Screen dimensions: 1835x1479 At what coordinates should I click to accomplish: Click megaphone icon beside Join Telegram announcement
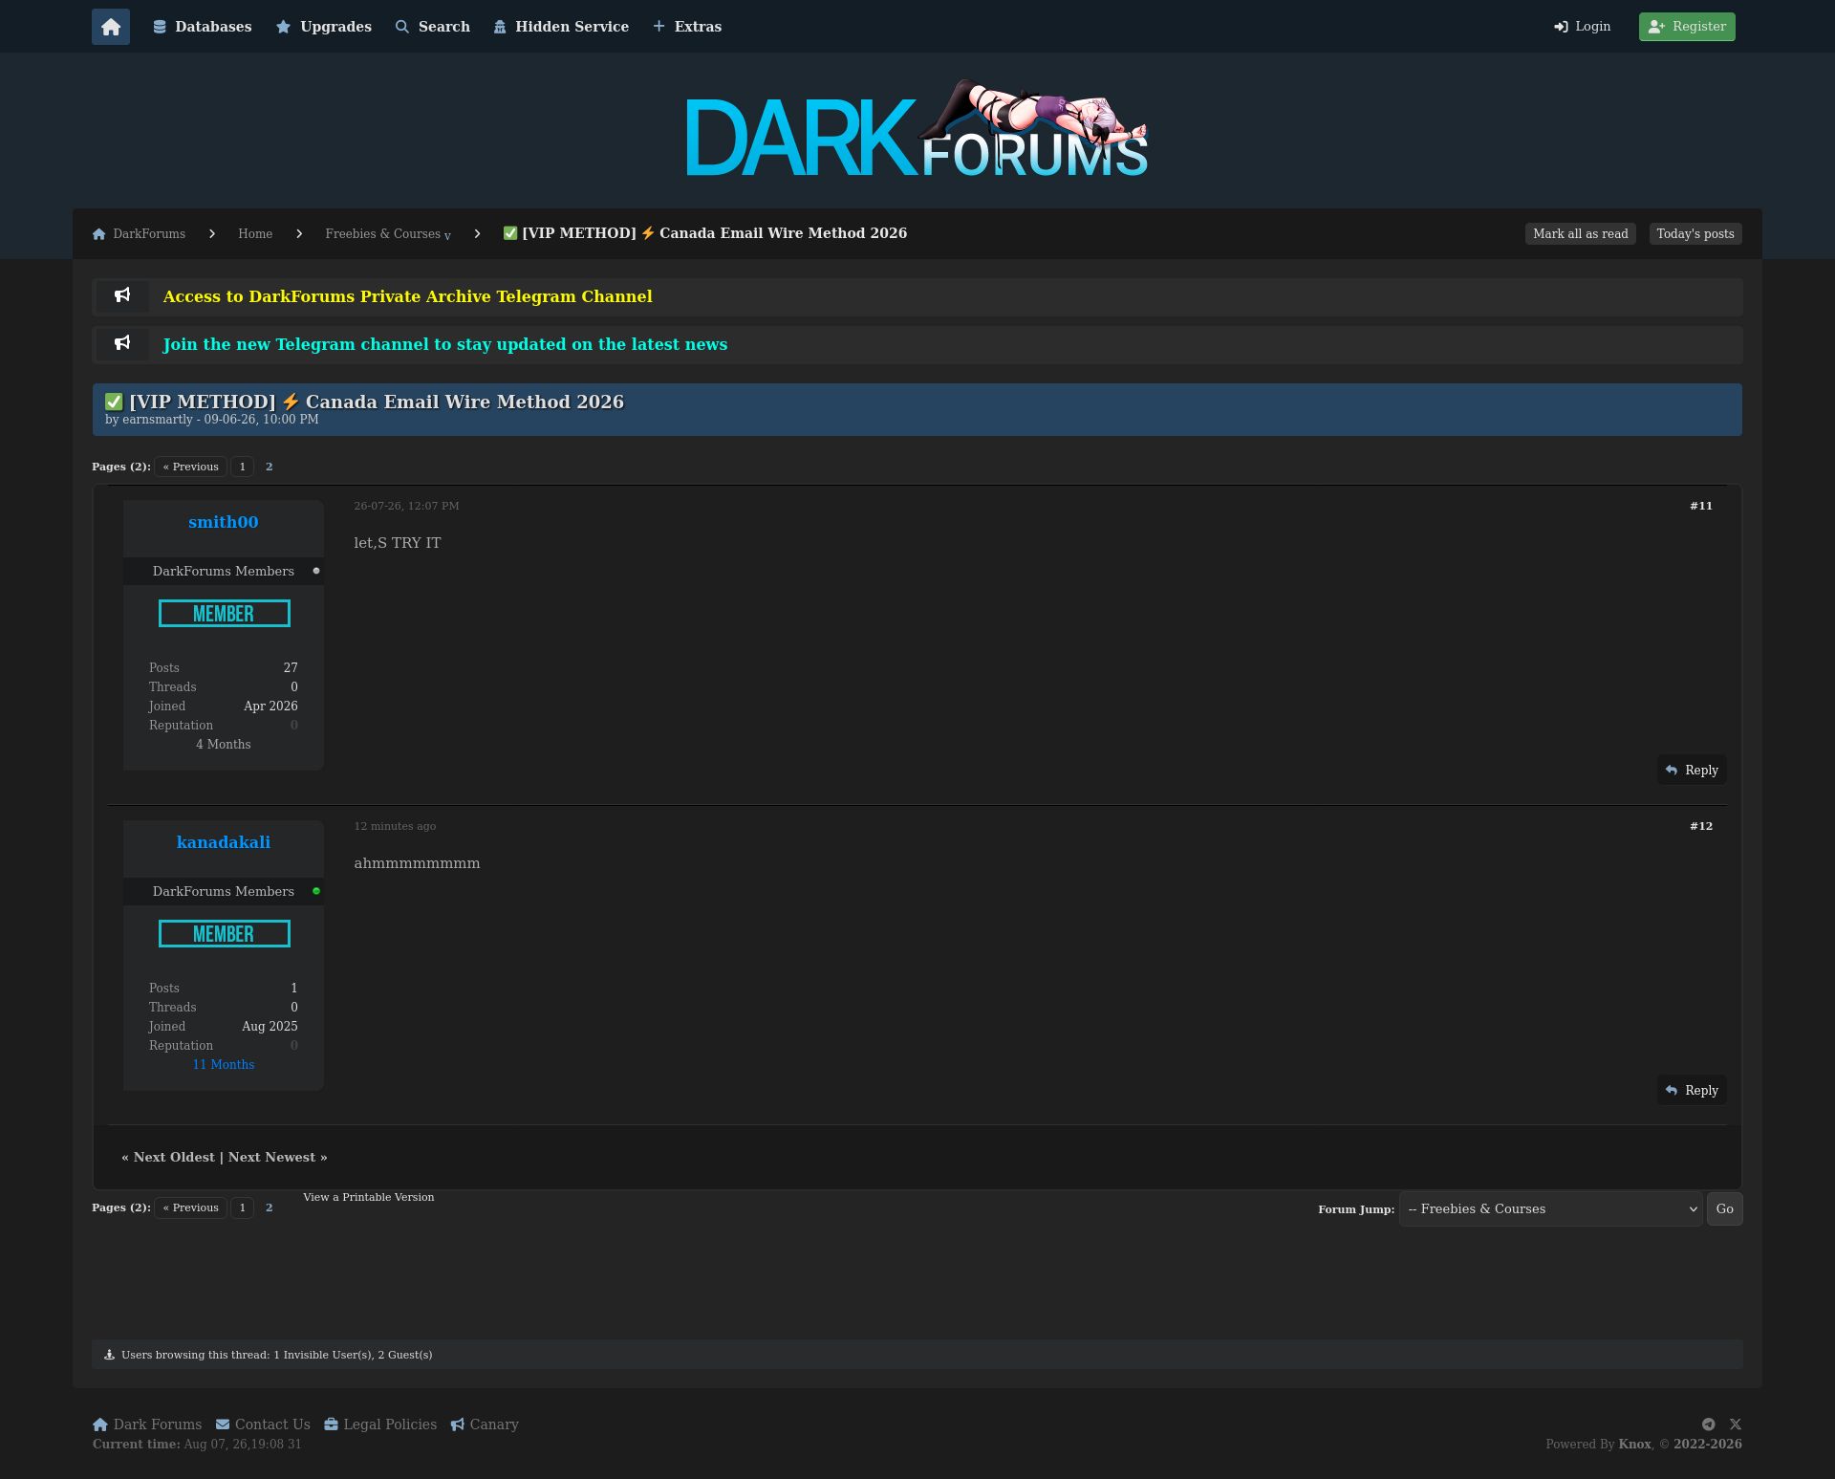click(122, 343)
